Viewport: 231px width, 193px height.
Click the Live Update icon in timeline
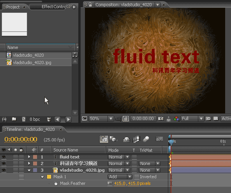coord(104,139)
